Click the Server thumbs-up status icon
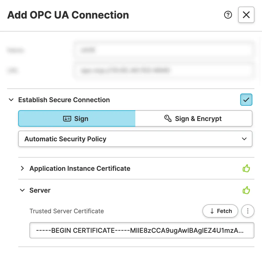The height and width of the screenshot is (260, 262). pos(246,190)
